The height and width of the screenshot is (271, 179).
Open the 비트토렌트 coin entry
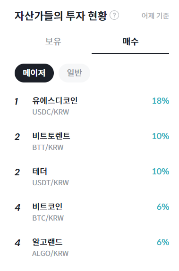[x=92, y=141]
